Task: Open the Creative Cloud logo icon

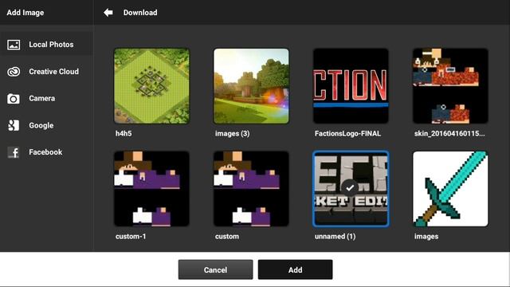Action: [14, 72]
